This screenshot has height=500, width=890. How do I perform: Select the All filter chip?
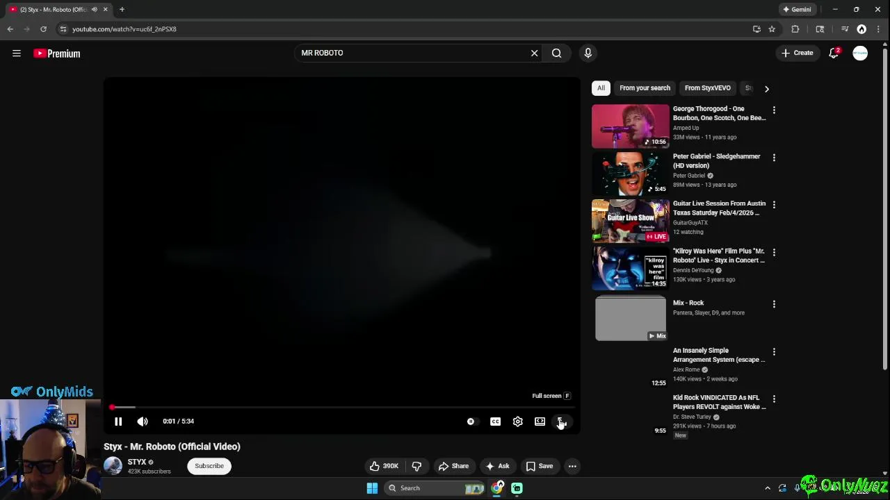601,88
